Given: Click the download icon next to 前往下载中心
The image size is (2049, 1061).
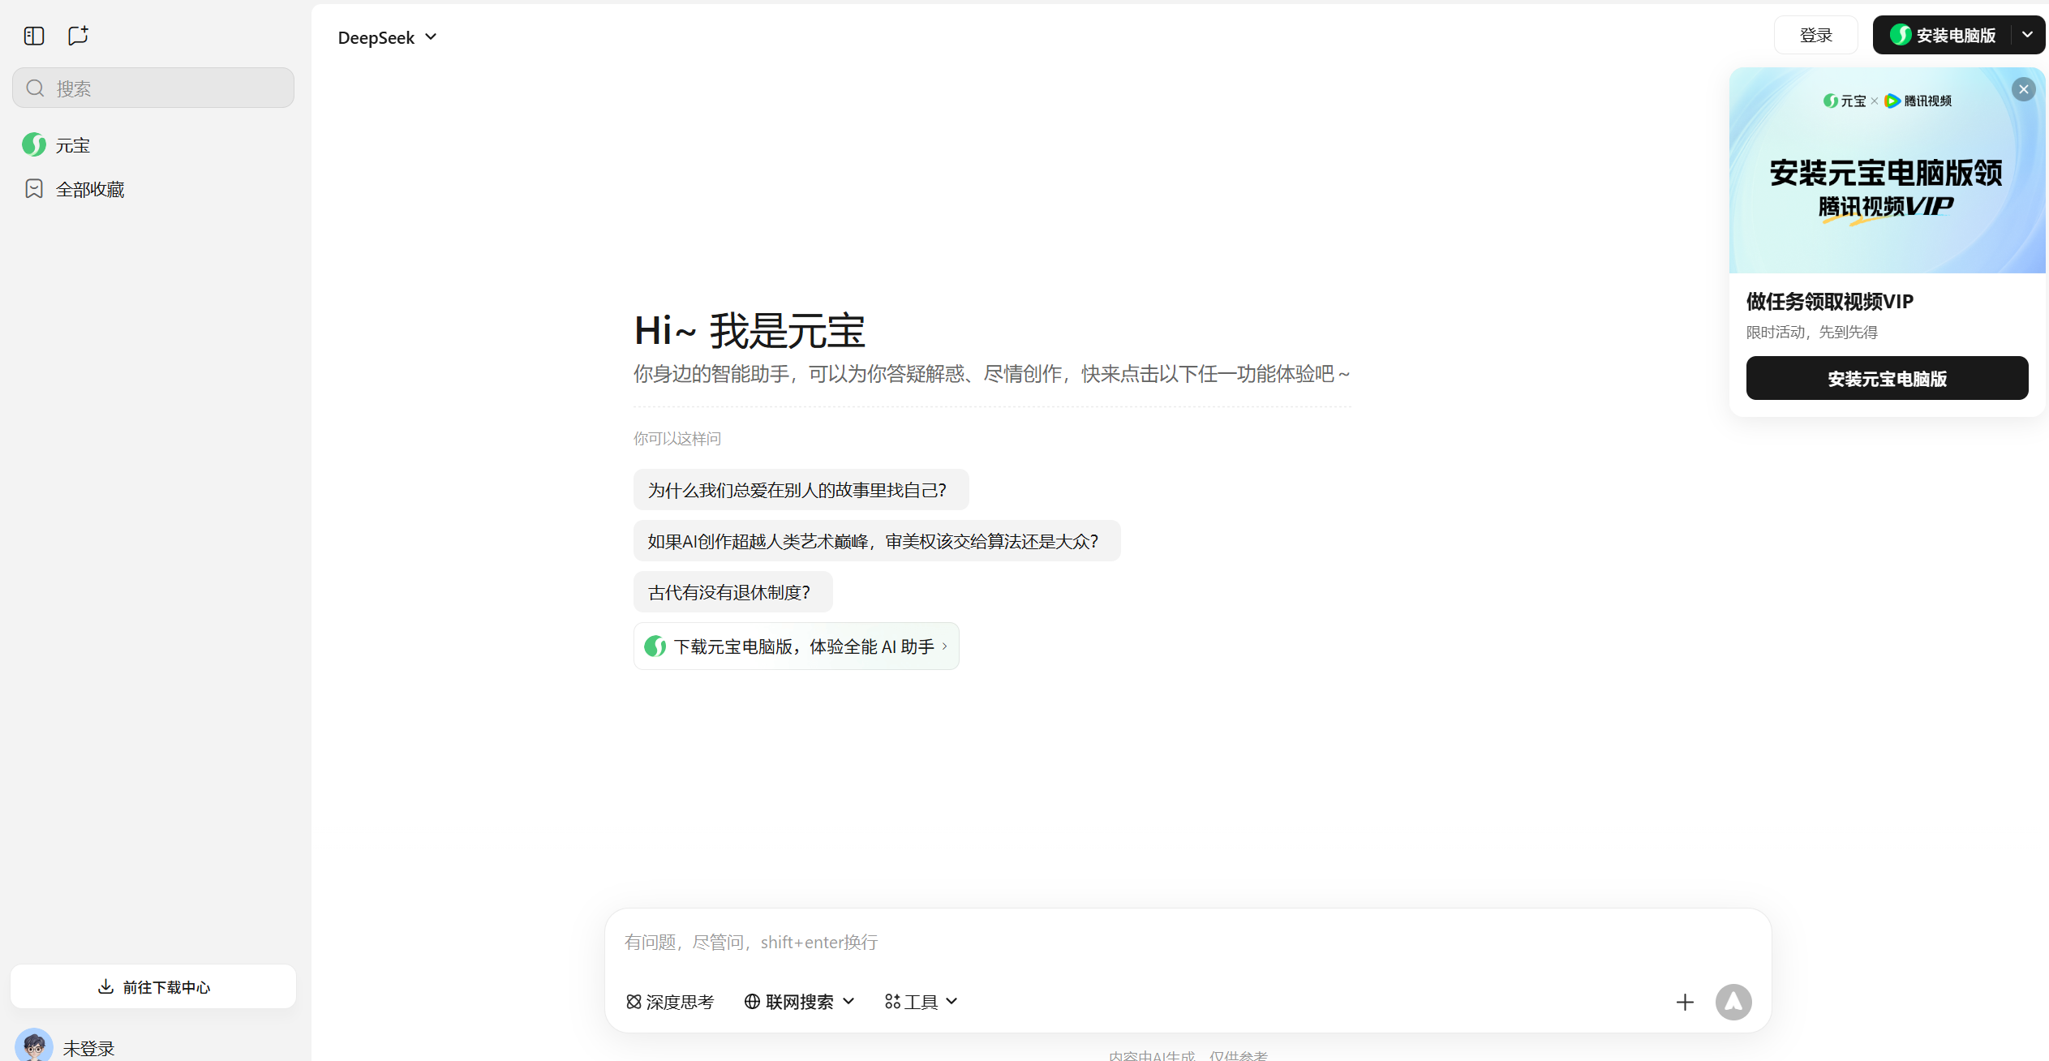Looking at the screenshot, I should coord(106,986).
